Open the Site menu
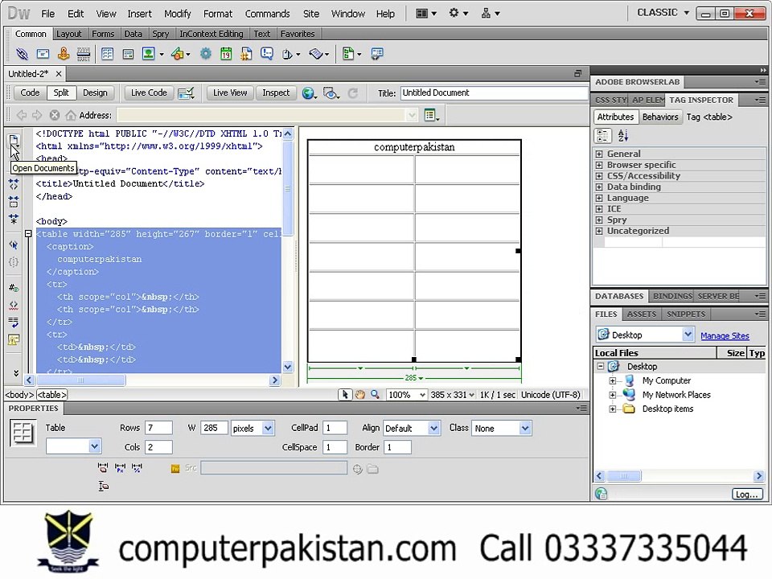 (x=310, y=14)
